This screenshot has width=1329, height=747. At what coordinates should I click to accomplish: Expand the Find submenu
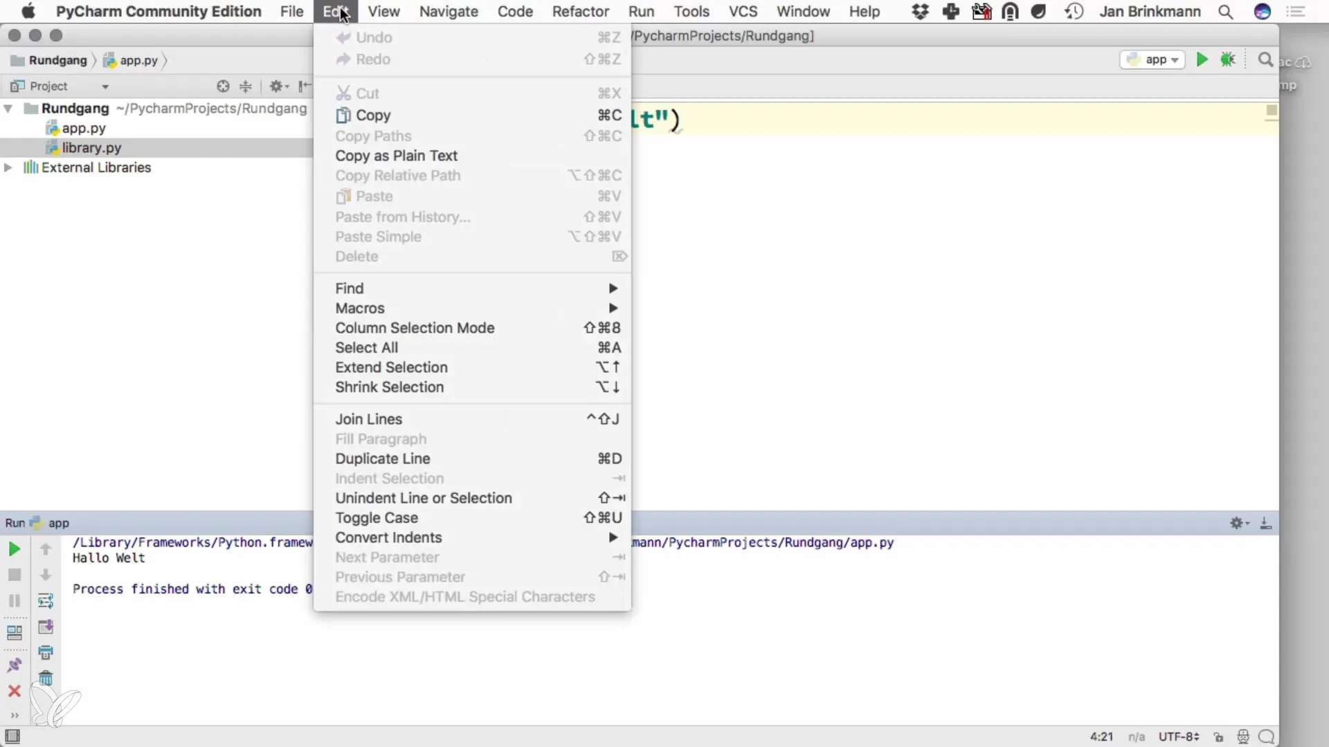[x=473, y=288]
